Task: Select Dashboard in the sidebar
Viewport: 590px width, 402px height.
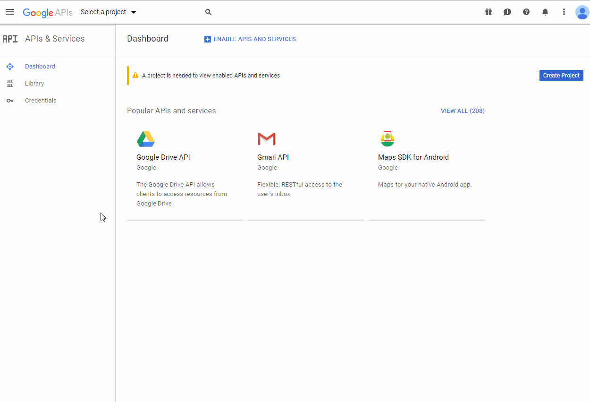Action: coord(40,67)
